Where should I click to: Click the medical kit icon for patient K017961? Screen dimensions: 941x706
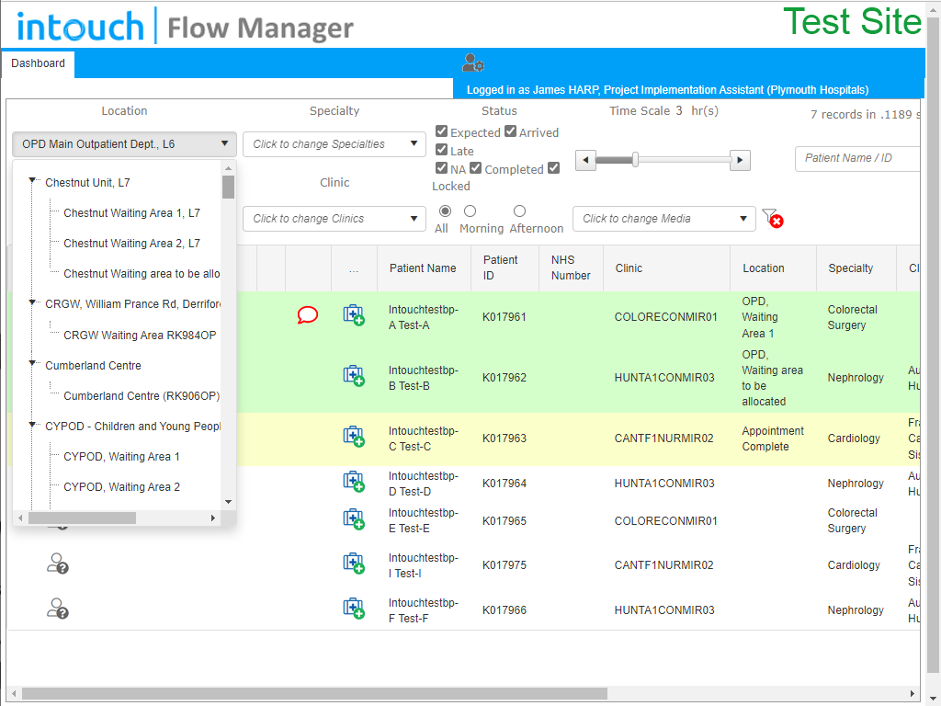[x=354, y=315]
